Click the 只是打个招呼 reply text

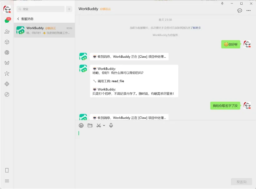click(133, 94)
